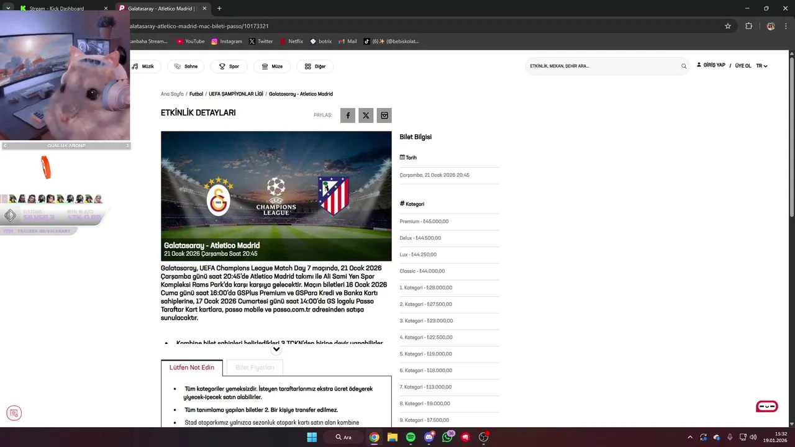This screenshot has height=447, width=795.
Task: Click 1. Kategori - ₺28.000,00 row
Action: pyautogui.click(x=450, y=288)
